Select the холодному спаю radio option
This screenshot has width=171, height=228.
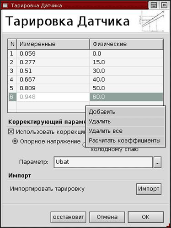click(84, 145)
